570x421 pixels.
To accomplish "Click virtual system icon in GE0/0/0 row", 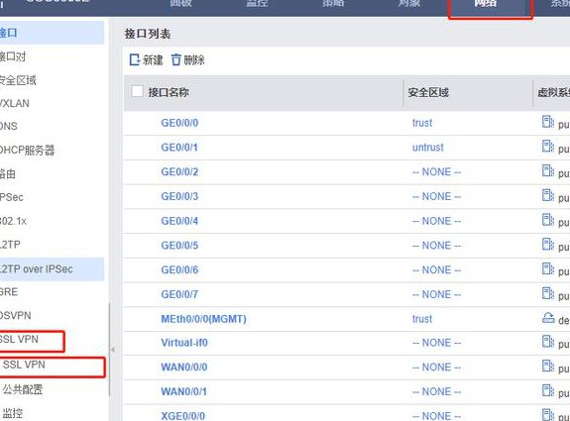I will pyautogui.click(x=548, y=122).
